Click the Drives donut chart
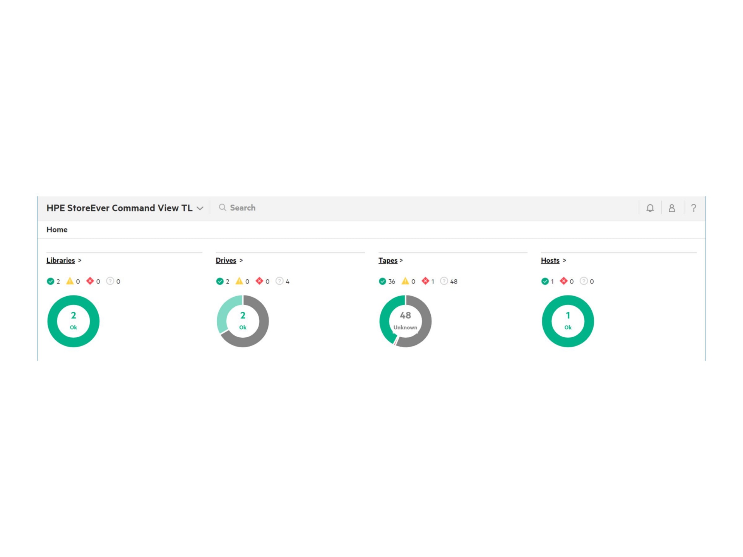 click(x=243, y=321)
